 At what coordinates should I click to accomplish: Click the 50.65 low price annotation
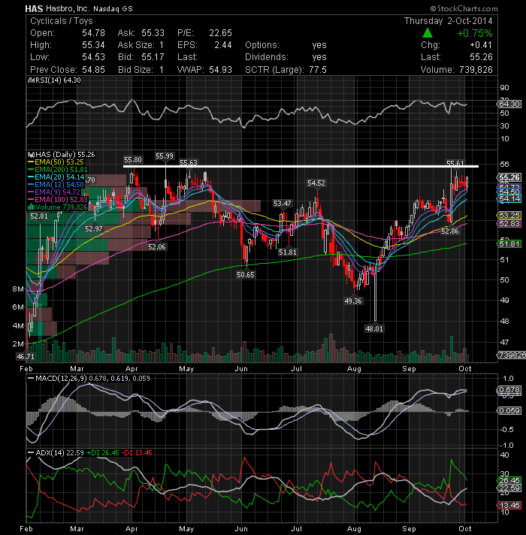tap(245, 275)
